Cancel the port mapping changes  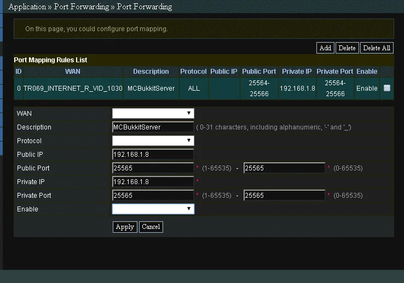151,227
